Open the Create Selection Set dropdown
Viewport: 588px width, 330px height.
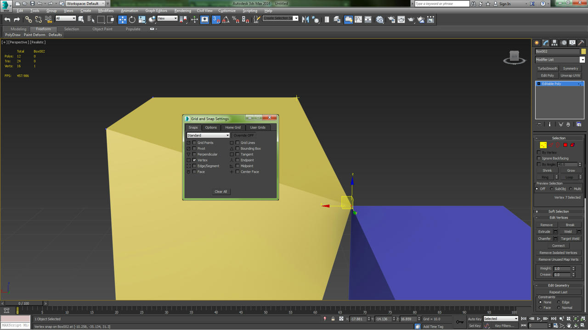[x=280, y=18]
